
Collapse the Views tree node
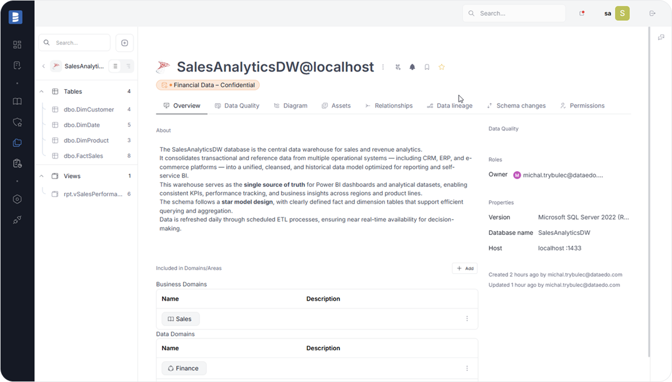click(41, 176)
